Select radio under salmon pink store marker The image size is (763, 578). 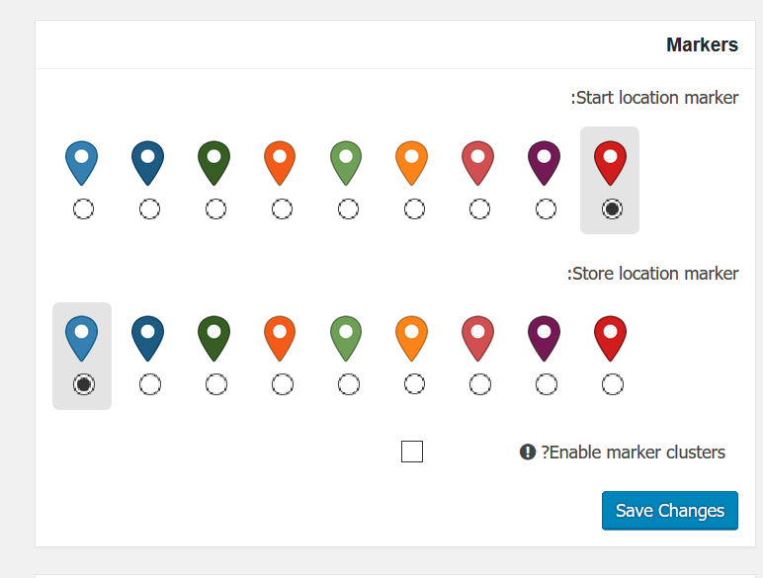(480, 384)
